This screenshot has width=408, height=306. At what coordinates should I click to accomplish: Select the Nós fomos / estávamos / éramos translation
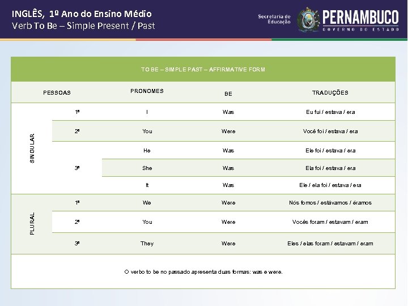pyautogui.click(x=330, y=203)
